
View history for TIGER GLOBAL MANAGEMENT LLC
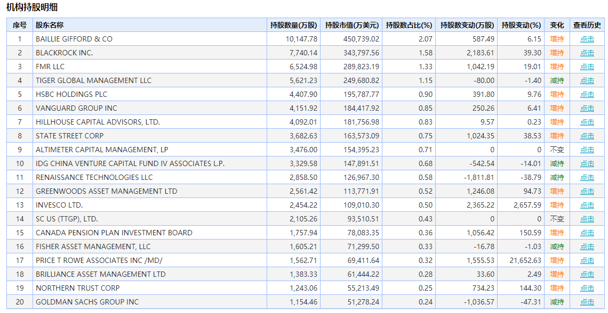(587, 81)
